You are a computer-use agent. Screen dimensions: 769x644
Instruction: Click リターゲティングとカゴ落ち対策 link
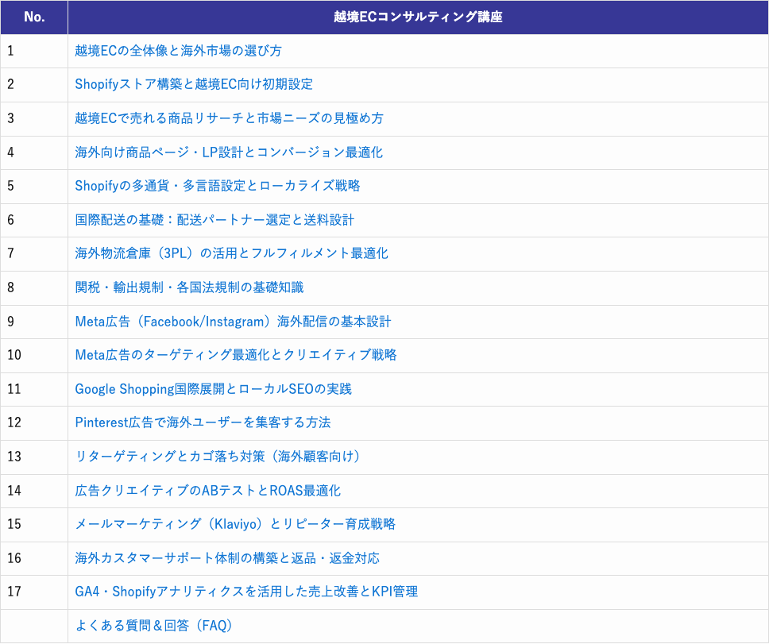pyautogui.click(x=218, y=457)
